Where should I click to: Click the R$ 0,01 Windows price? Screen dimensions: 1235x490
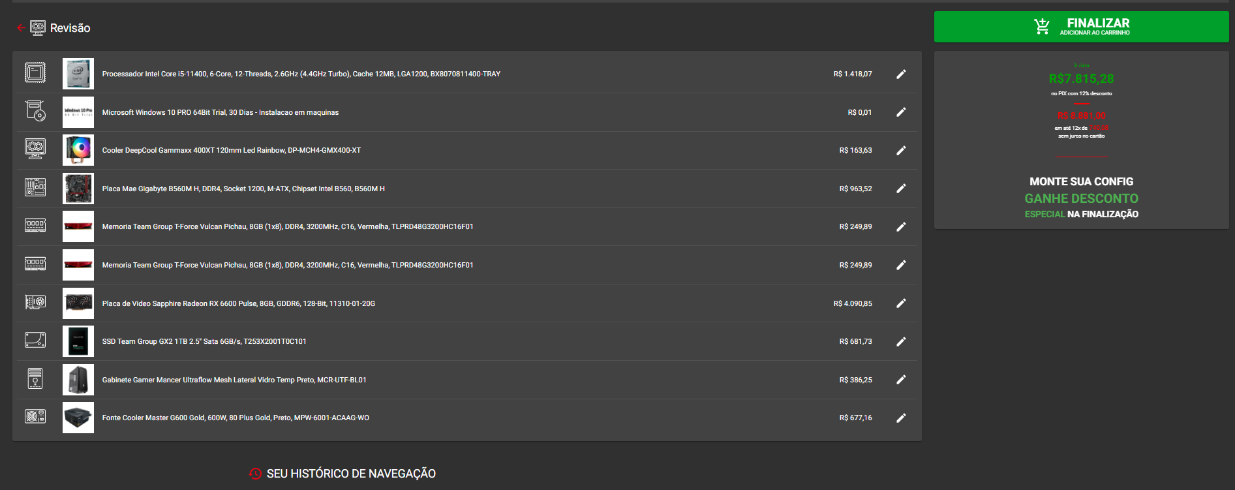click(860, 112)
